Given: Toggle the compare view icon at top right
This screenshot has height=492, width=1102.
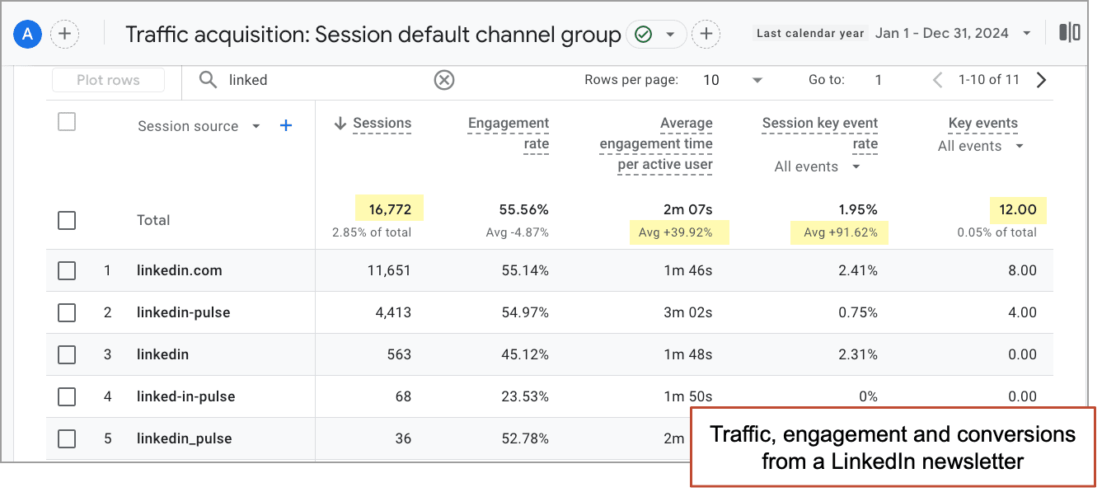Looking at the screenshot, I should (x=1070, y=33).
